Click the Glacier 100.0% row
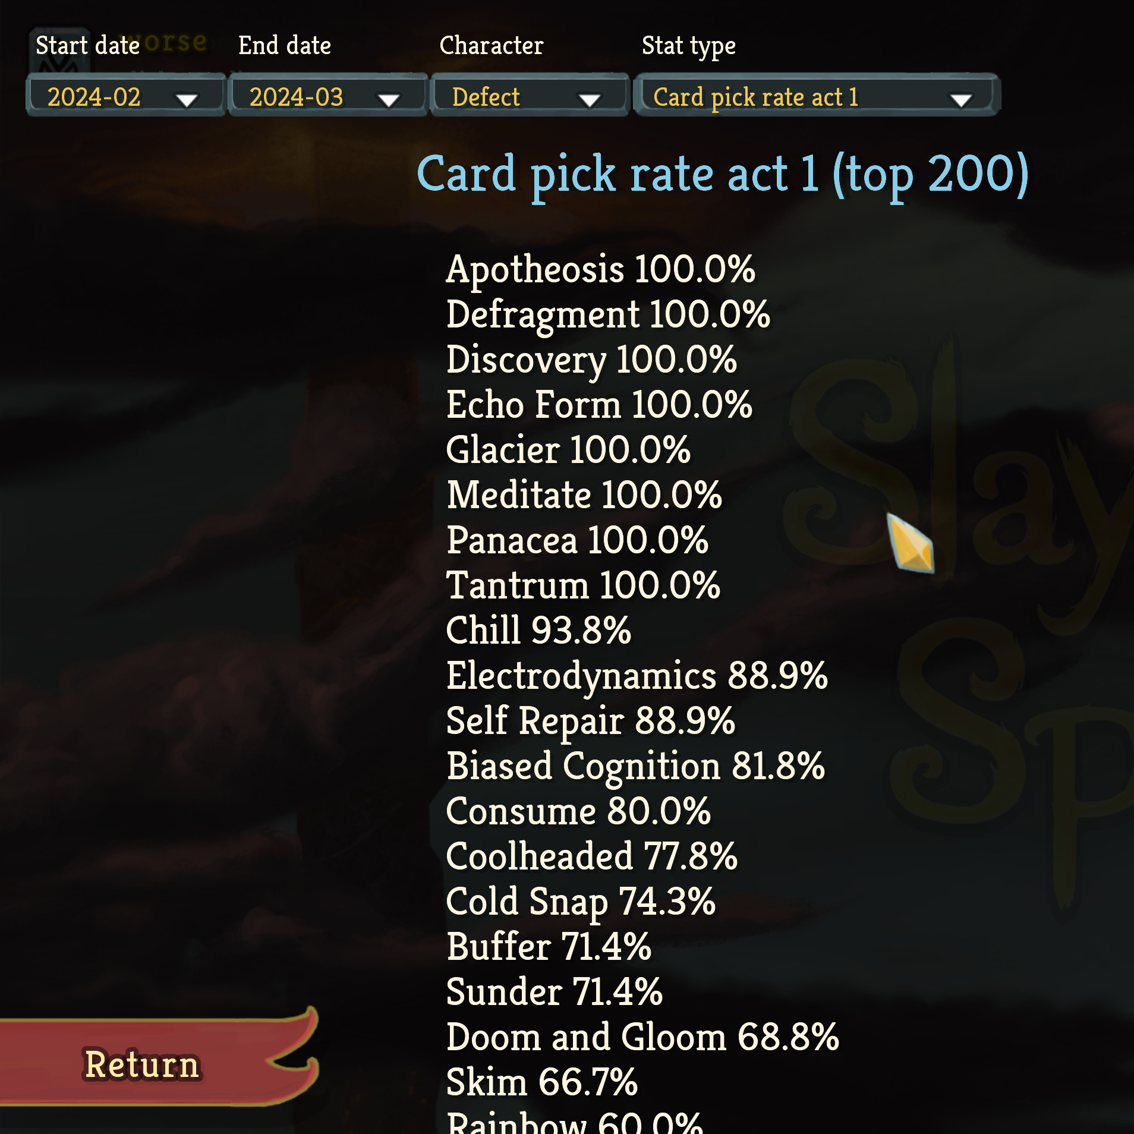Viewport: 1134px width, 1134px height. pyautogui.click(x=568, y=450)
